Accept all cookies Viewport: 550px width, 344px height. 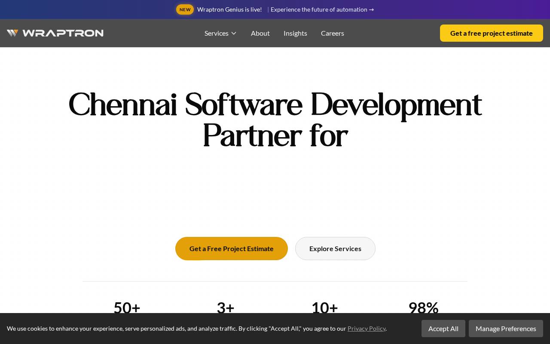443,329
